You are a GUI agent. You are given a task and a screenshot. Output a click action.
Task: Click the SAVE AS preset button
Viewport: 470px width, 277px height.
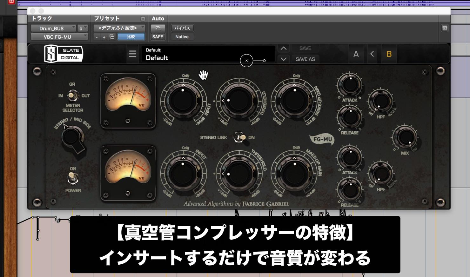(x=305, y=59)
